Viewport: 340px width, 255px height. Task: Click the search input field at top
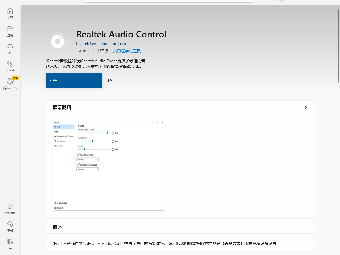click(x=170, y=1)
